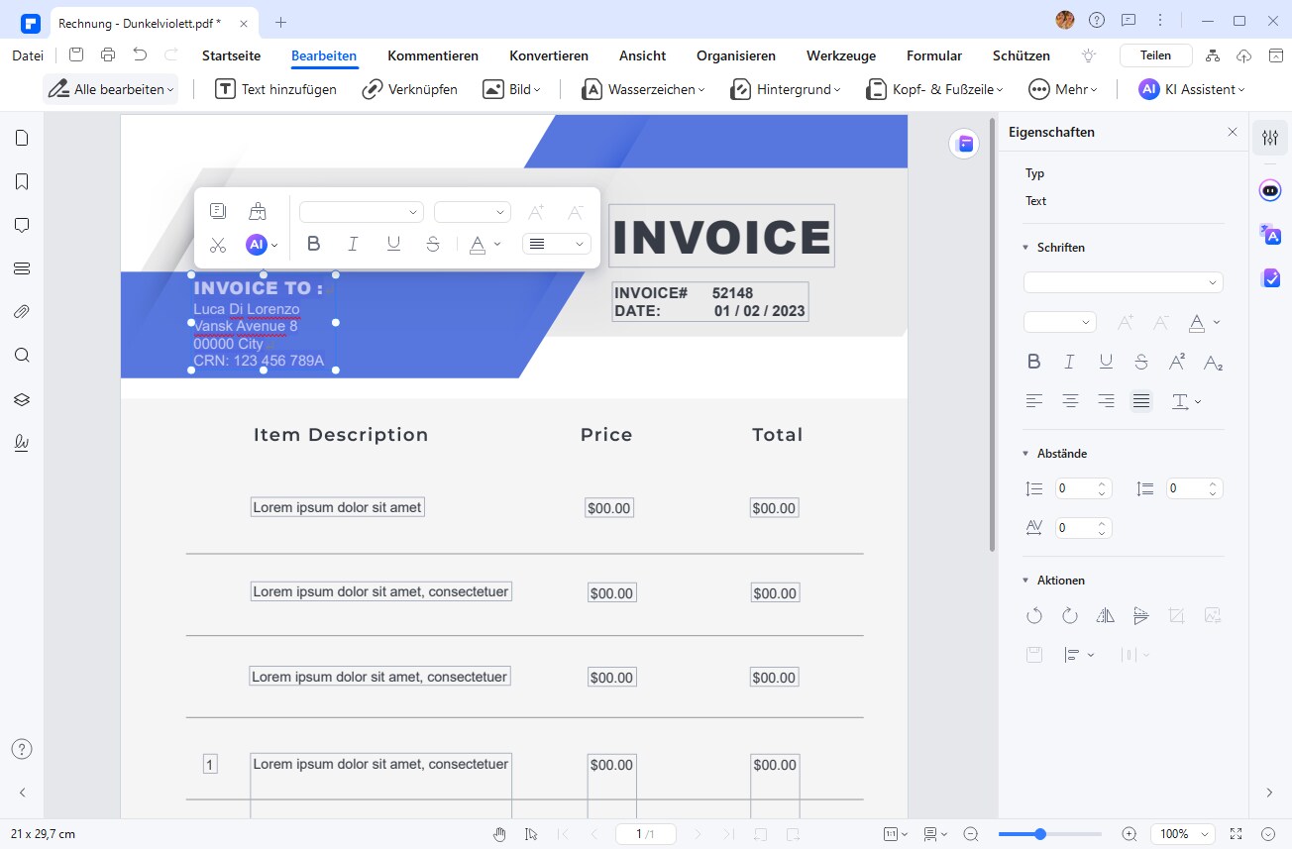The width and height of the screenshot is (1292, 849).
Task: Open the properties sliders icon on the right edge
Action: coord(1270,138)
